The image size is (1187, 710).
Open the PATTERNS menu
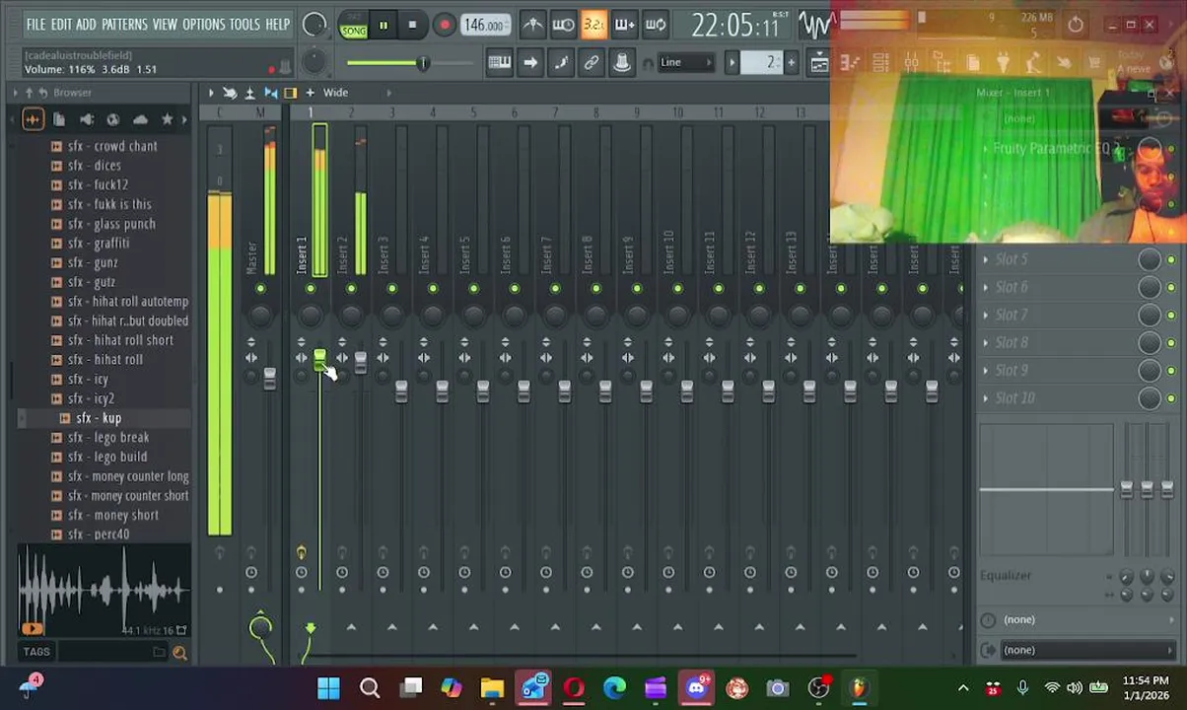[124, 24]
